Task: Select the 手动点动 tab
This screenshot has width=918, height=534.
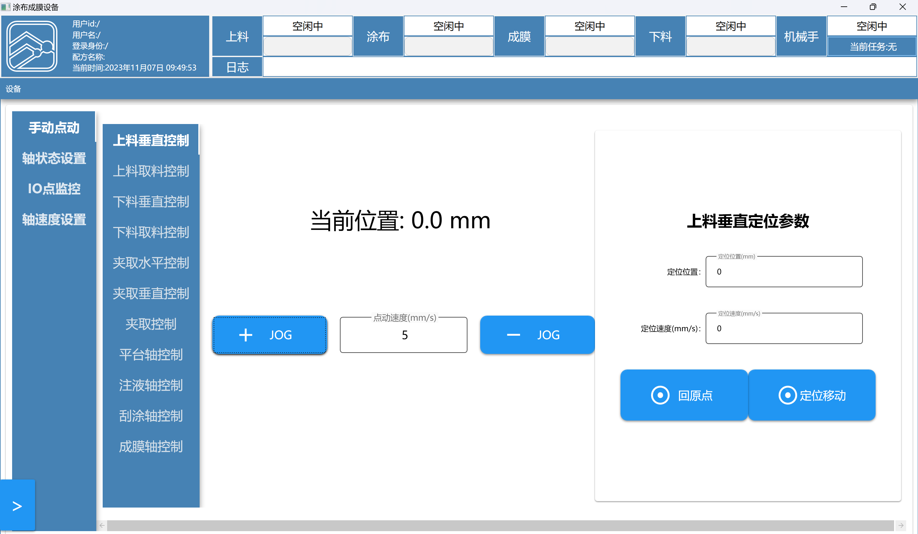Action: [x=54, y=128]
